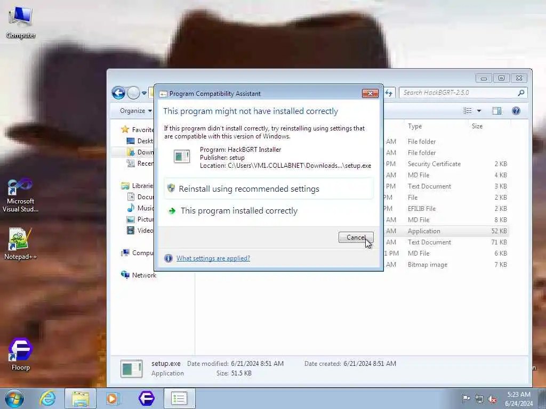The height and width of the screenshot is (409, 546).
Task: Show the clock reading 5:23 AM
Action: point(518,395)
